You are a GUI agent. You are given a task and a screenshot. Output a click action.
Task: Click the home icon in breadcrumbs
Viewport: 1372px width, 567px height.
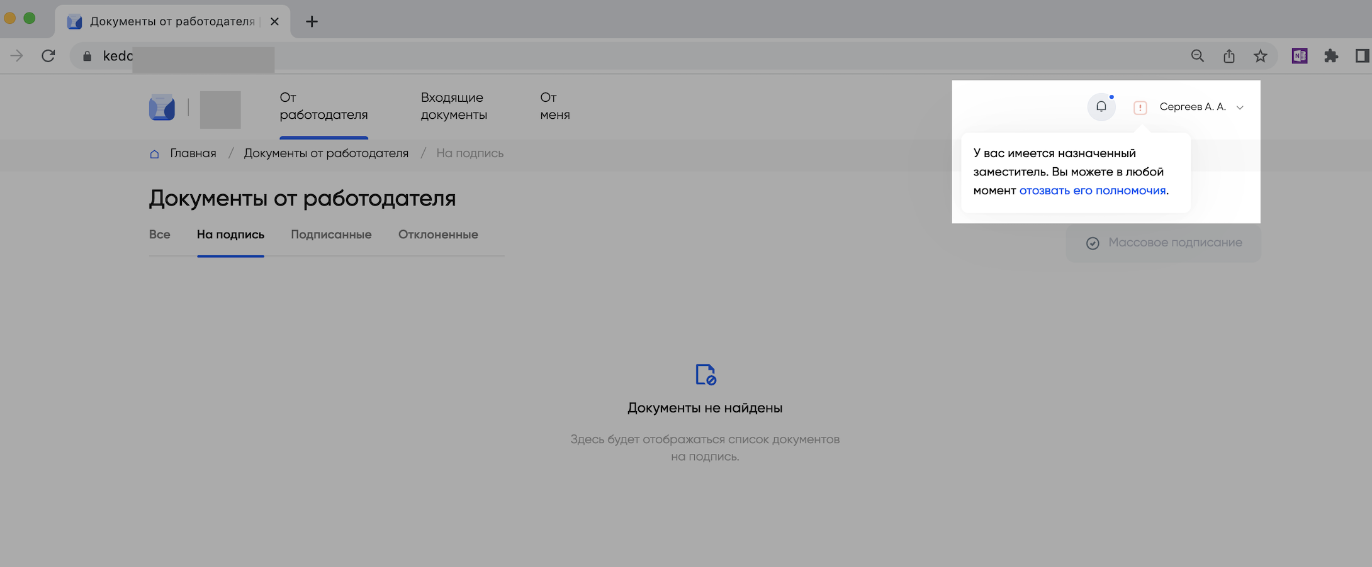(x=154, y=154)
